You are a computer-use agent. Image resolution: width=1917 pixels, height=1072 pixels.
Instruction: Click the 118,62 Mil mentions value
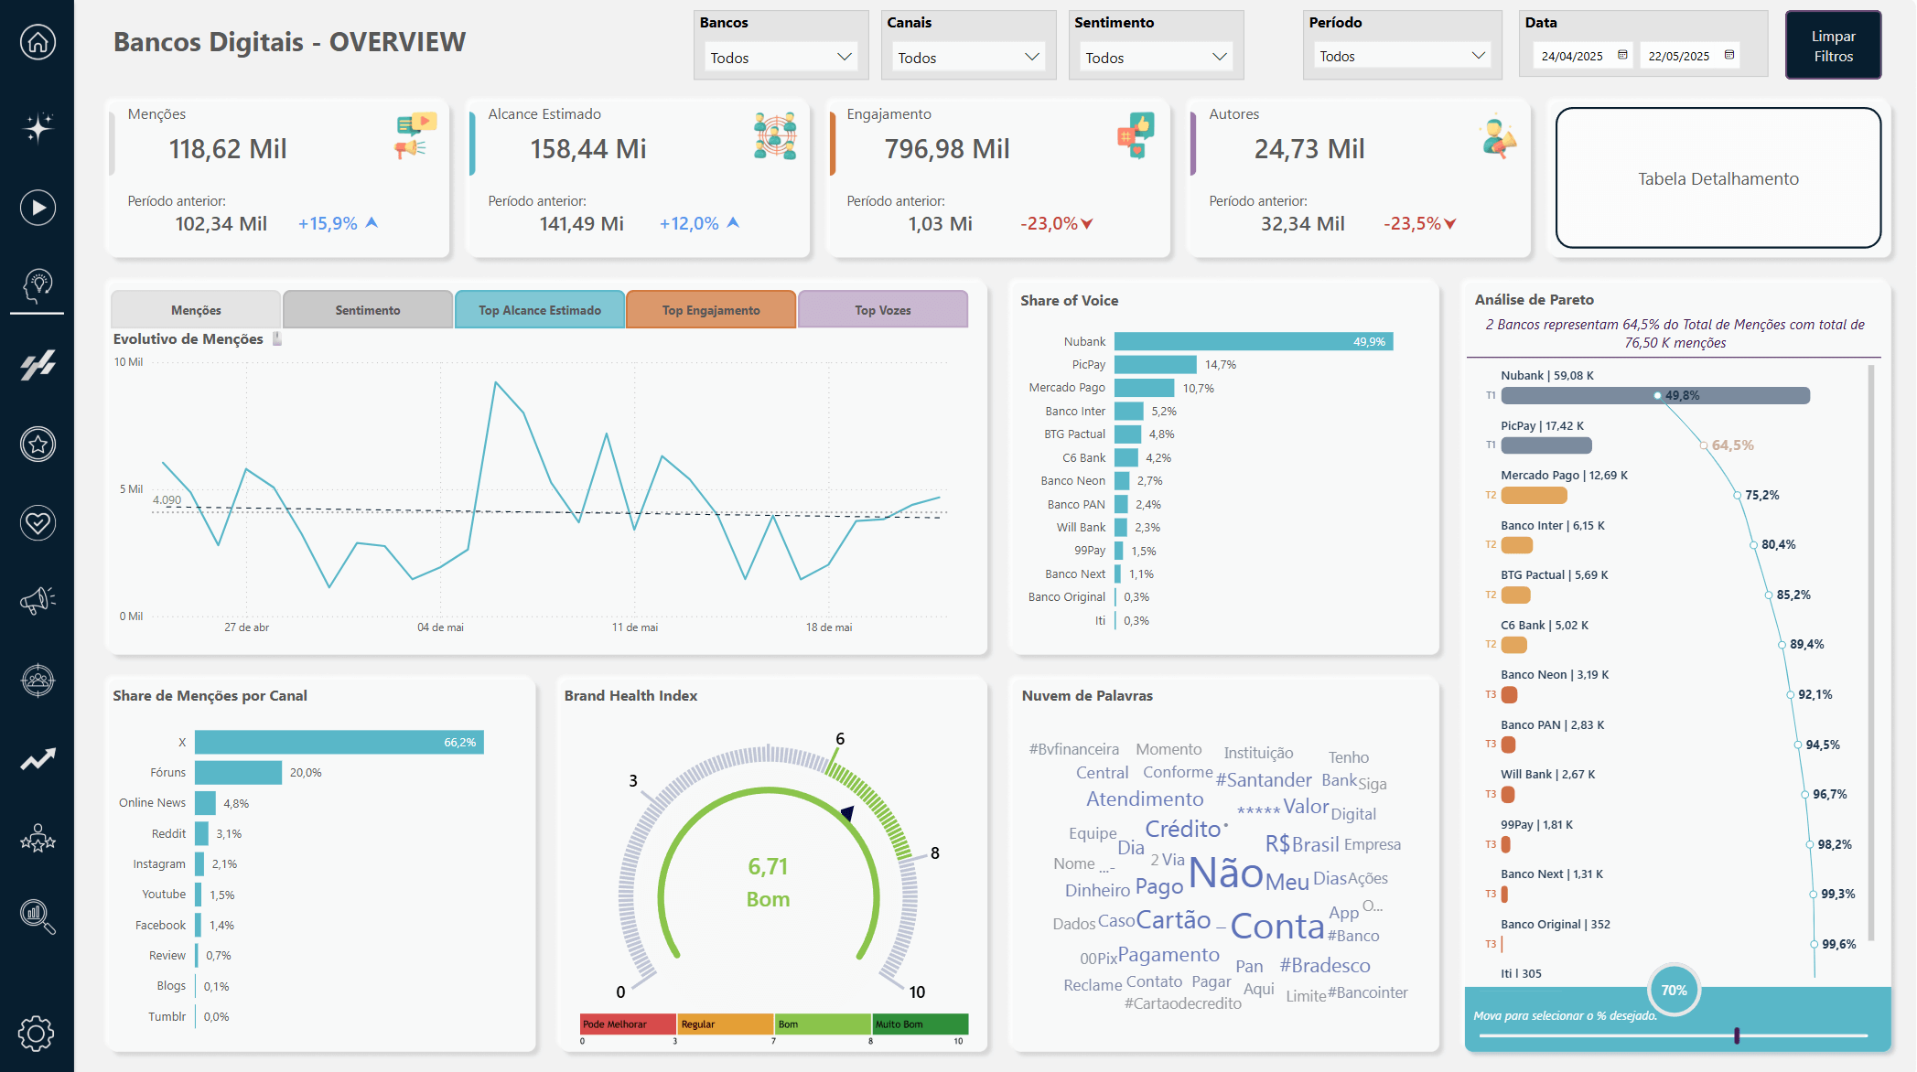[x=228, y=149]
